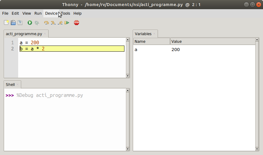Viewport: 263px width, 155px height.
Task: Click the editor scrollbar up arrow
Action: coord(128,40)
